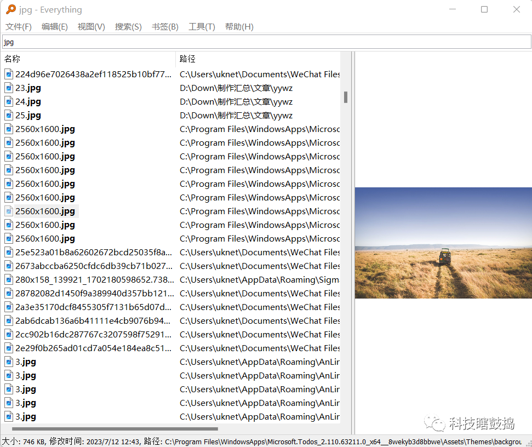The height and width of the screenshot is (447, 532).
Task: Close the Everything window
Action: coord(517,9)
